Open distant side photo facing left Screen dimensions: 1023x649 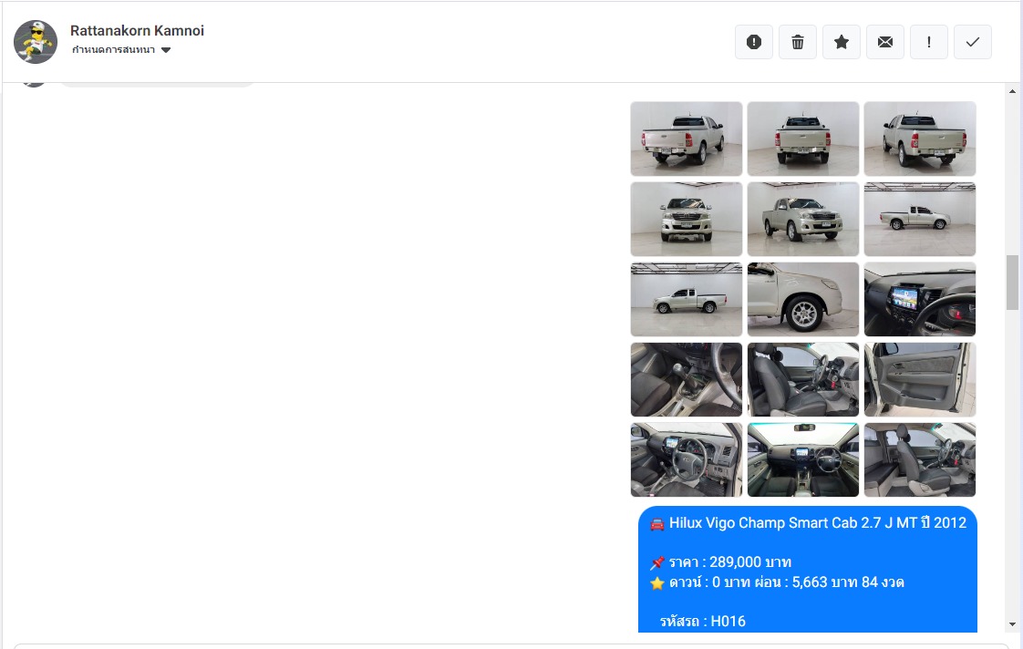pos(687,299)
